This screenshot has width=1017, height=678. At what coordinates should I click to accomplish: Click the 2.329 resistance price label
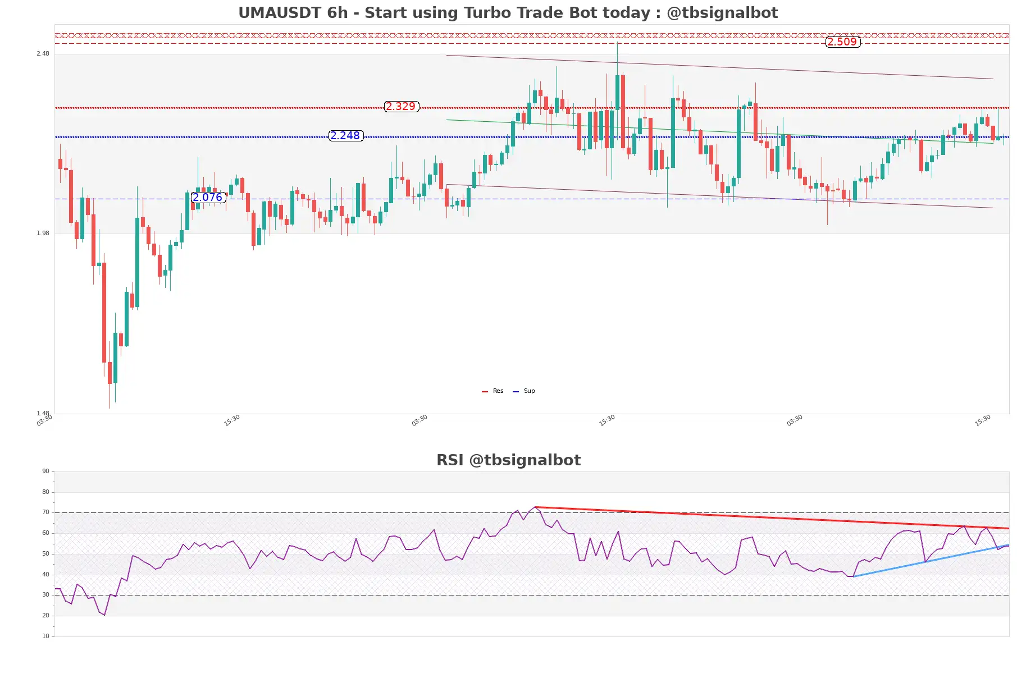[401, 107]
